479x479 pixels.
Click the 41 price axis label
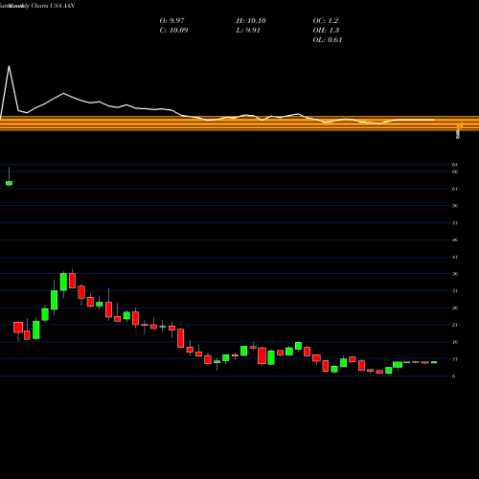point(455,257)
